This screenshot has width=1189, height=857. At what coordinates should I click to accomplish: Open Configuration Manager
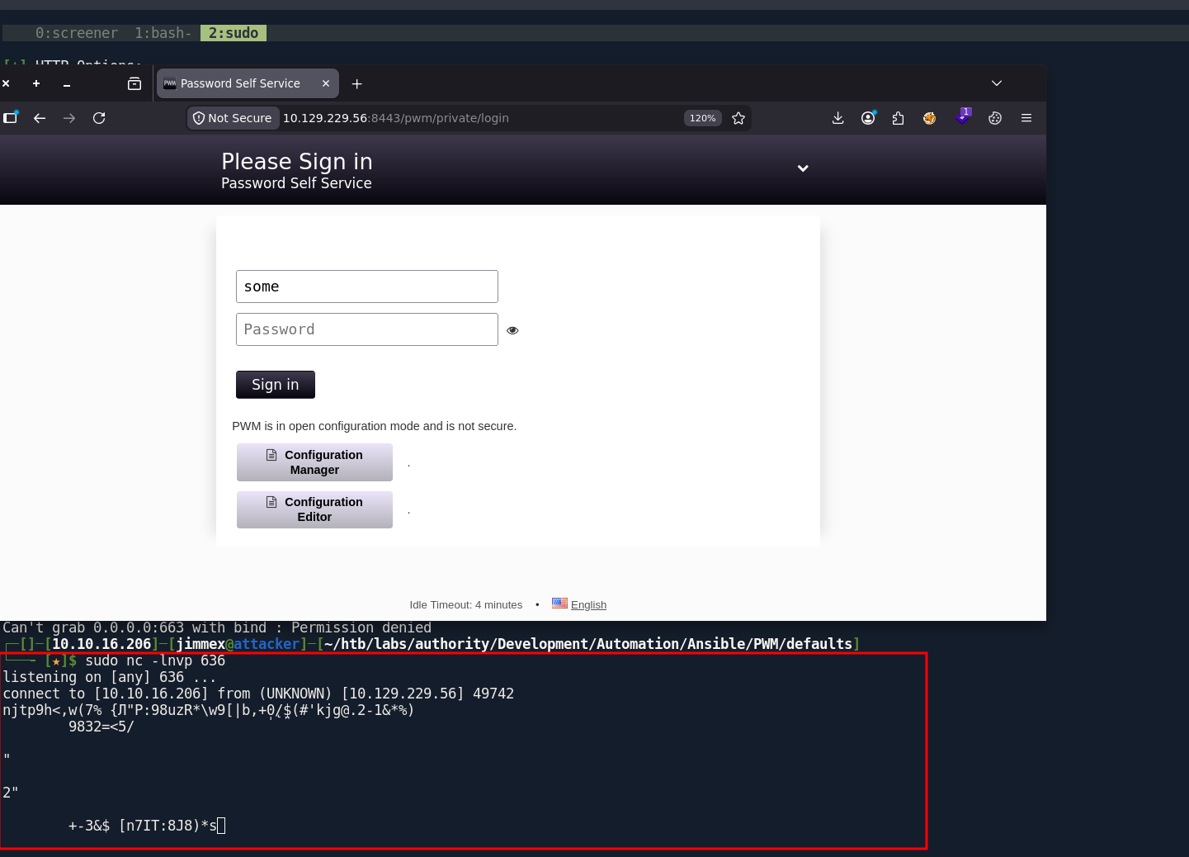coord(314,462)
